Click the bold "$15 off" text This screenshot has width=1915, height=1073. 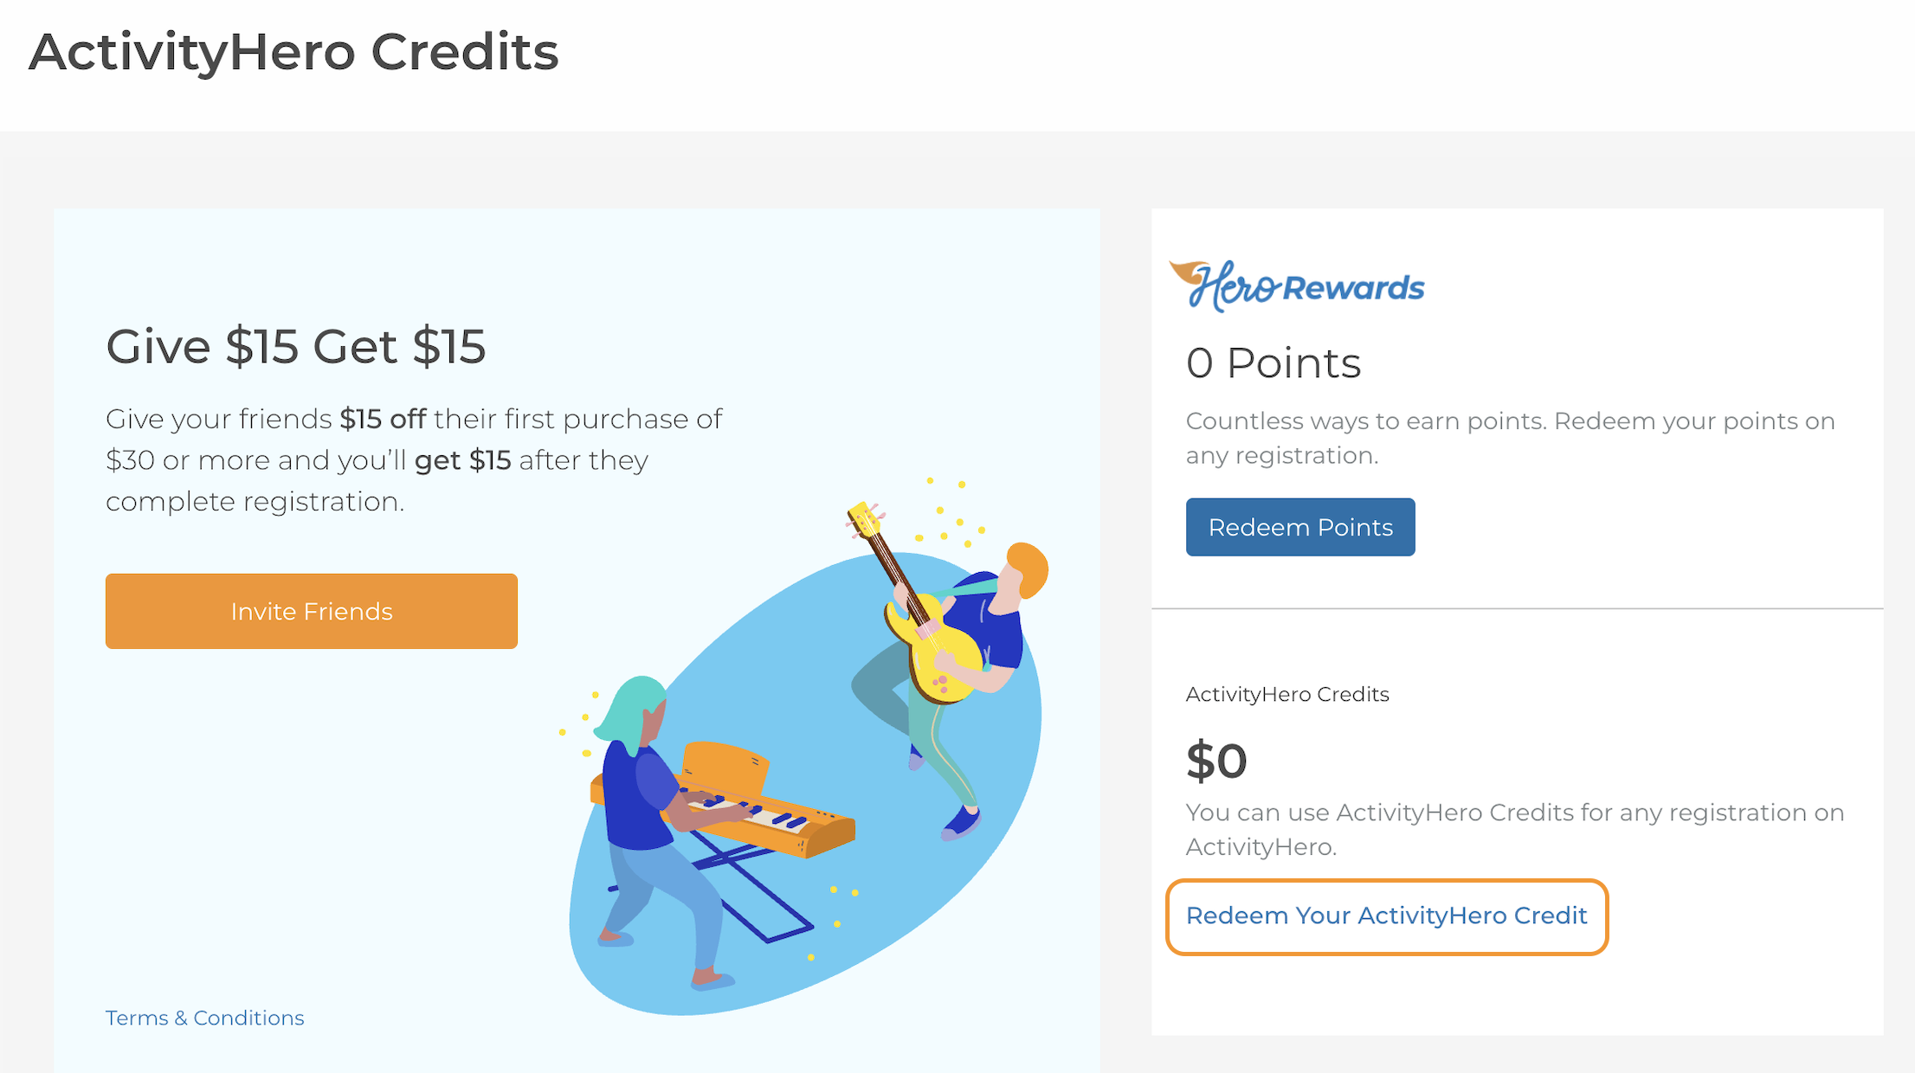(383, 419)
